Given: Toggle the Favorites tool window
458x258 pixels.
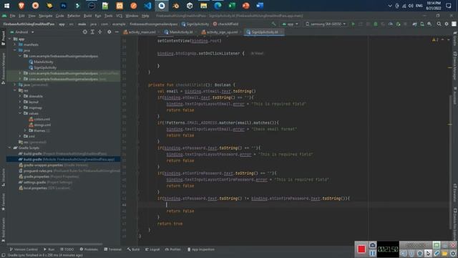Looking at the screenshot, I should pyautogui.click(x=3, y=202).
